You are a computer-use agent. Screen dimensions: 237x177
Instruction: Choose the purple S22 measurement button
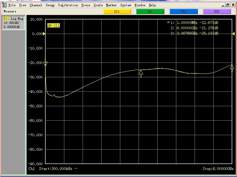click(x=217, y=12)
